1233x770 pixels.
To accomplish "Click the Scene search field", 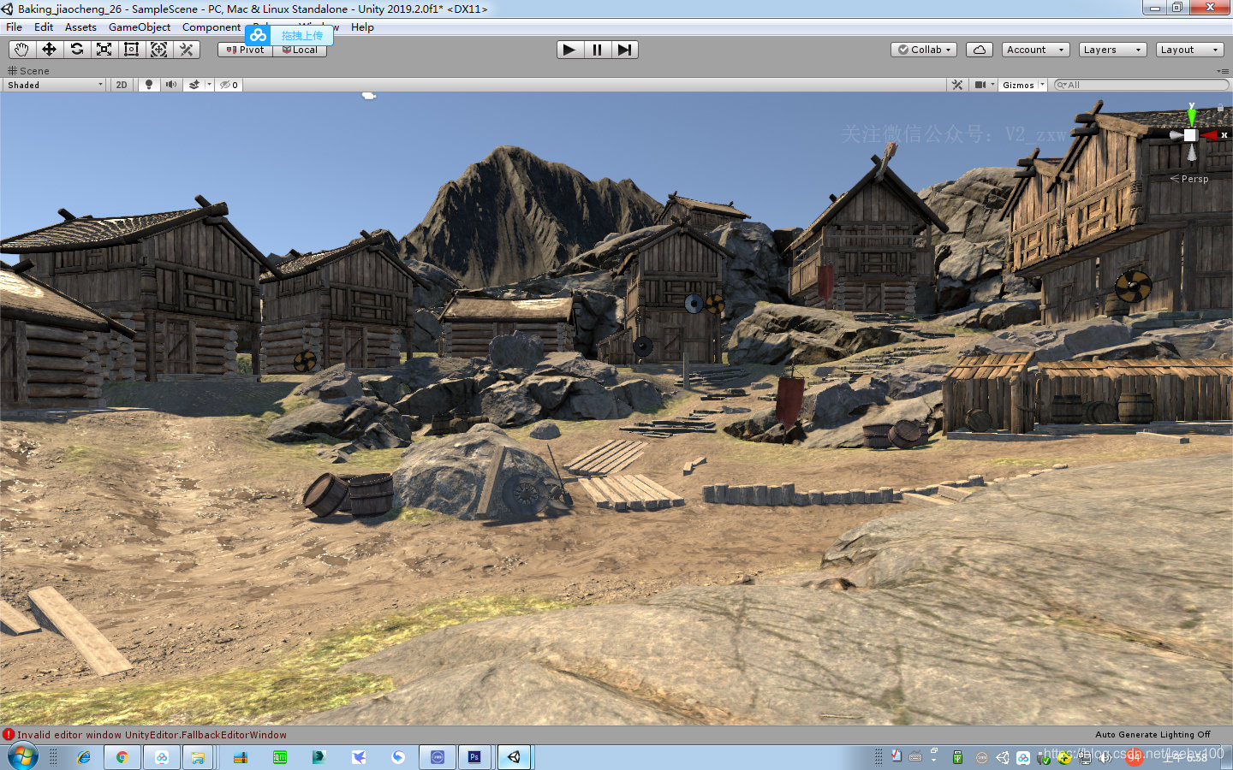I will point(1141,85).
